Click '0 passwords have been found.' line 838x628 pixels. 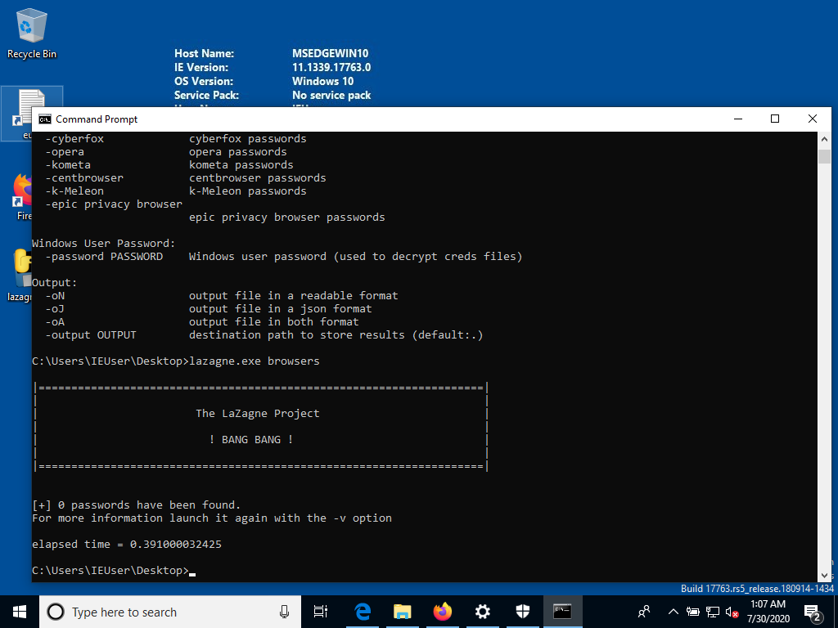(x=149, y=505)
